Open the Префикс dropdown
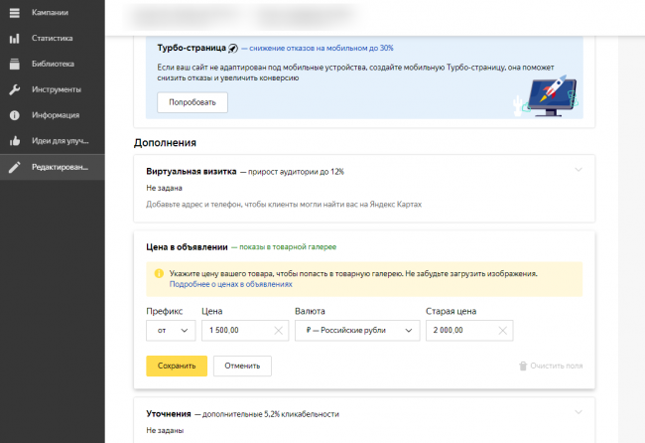645x443 pixels. 170,331
